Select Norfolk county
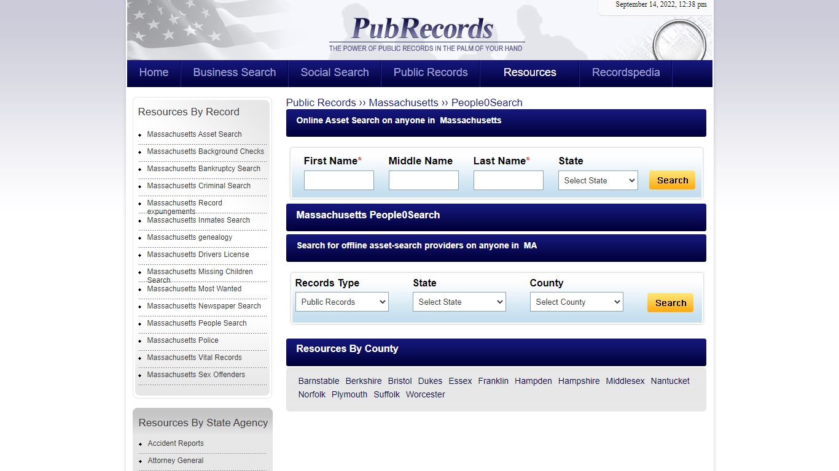 pyautogui.click(x=312, y=394)
